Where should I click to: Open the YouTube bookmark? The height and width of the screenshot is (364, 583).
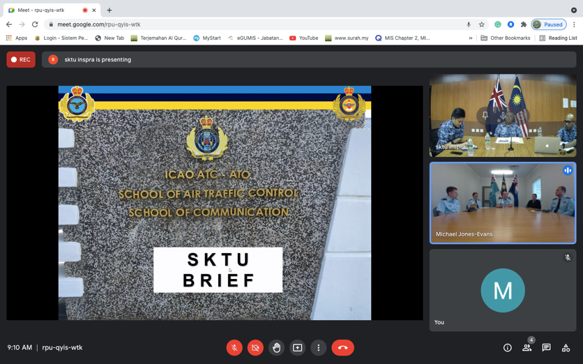[x=304, y=38]
